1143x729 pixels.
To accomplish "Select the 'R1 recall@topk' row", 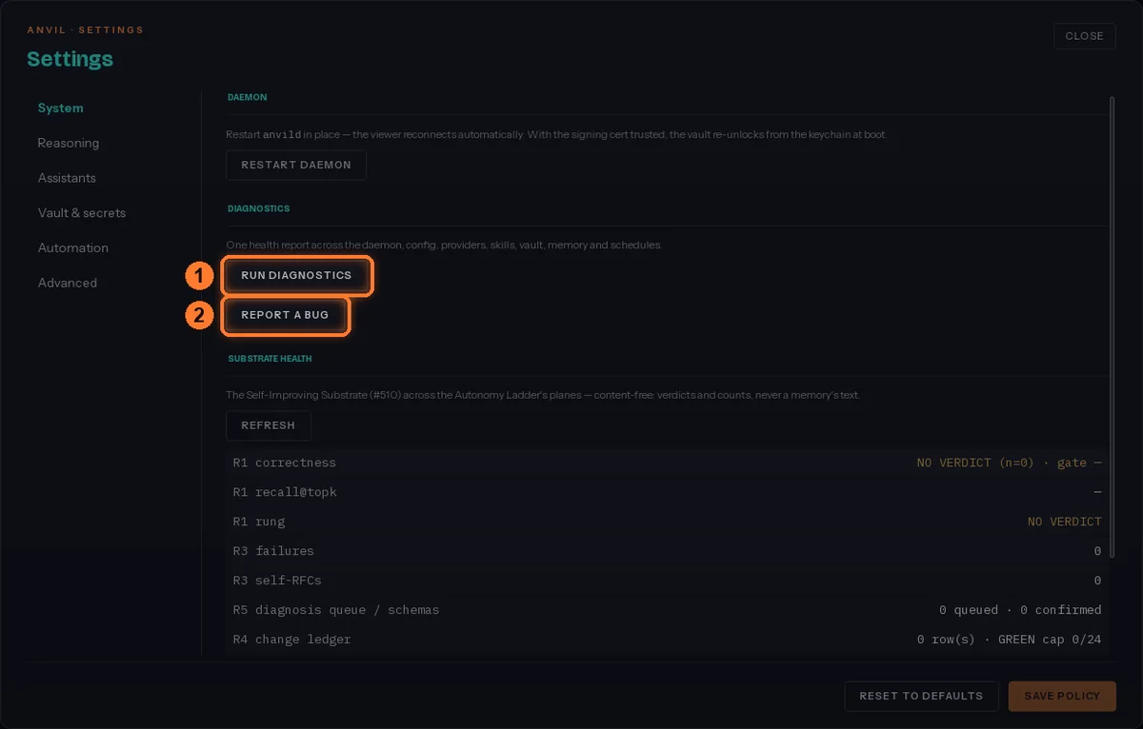I will point(667,492).
